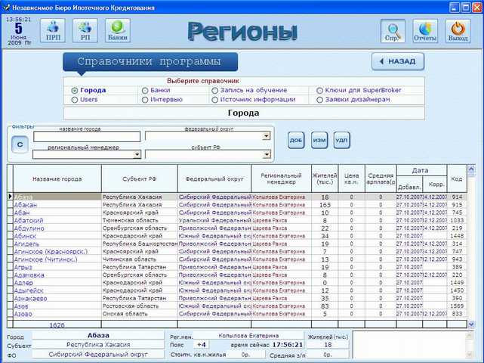Viewport: 484px width, 363px height.
Task: Click the Федеральный округ column header
Action: tap(214, 178)
